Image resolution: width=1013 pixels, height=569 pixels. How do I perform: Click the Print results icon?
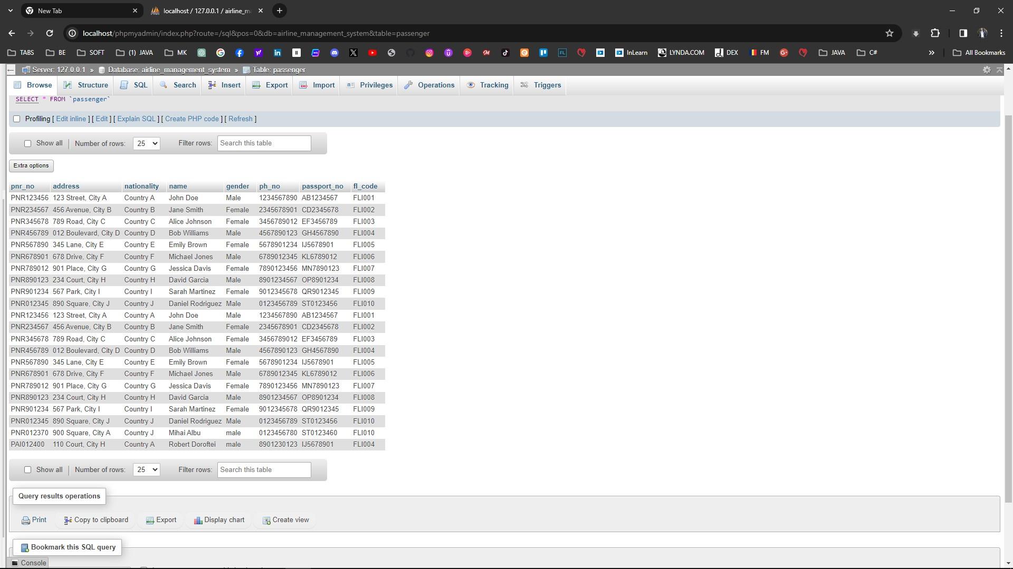25,520
